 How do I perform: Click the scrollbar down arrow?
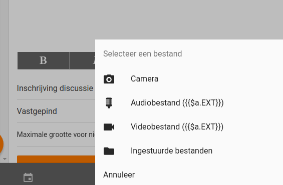[x=5, y=159]
